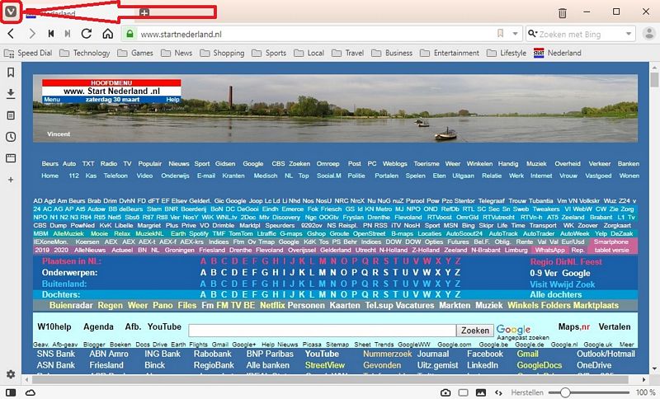660x399 pixels.
Task: Reset zoom with Herstellen button
Action: (x=527, y=392)
